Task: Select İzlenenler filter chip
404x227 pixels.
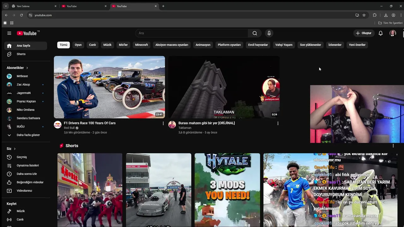Action: [x=335, y=45]
